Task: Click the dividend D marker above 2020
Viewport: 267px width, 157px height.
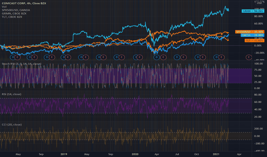Action: click(136, 57)
